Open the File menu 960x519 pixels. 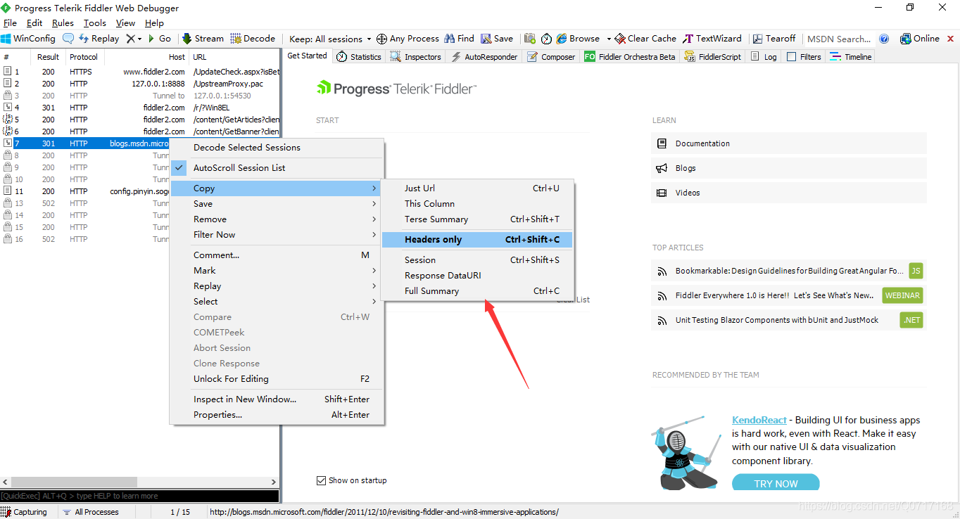point(10,23)
